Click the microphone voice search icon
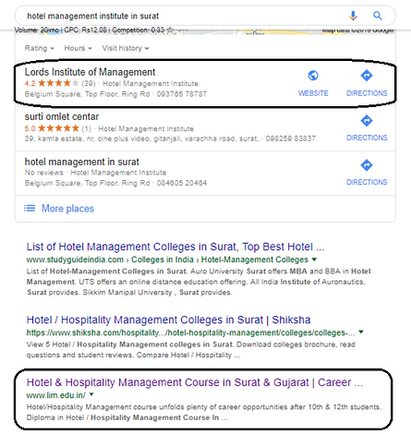This screenshot has width=411, height=434. 353,16
